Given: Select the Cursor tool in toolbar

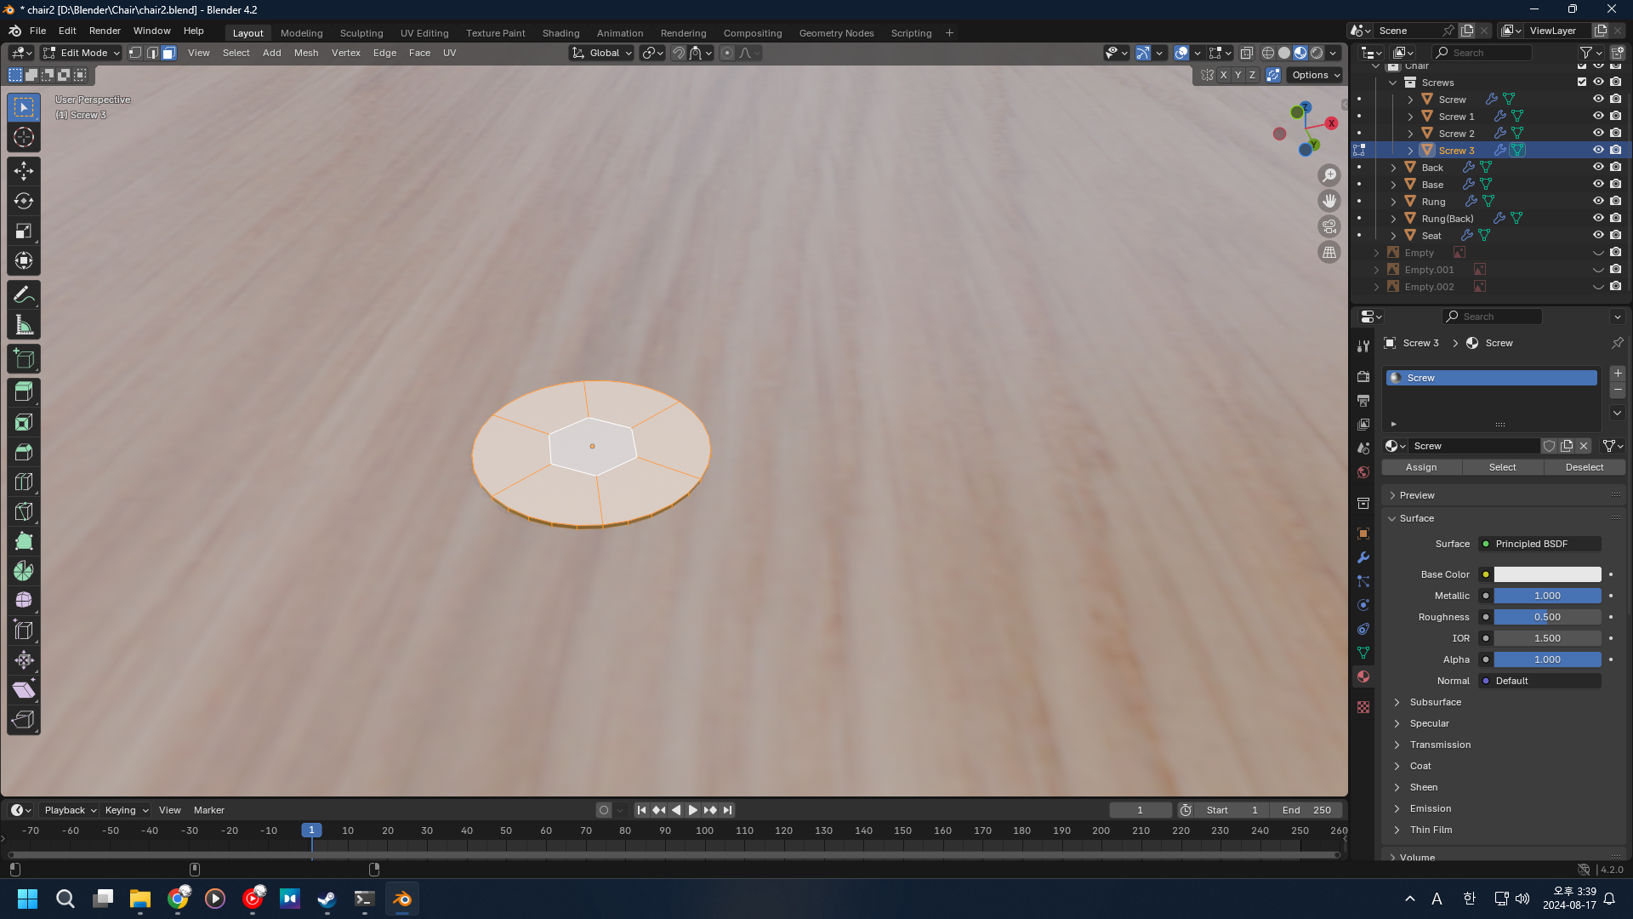Looking at the screenshot, I should point(24,137).
